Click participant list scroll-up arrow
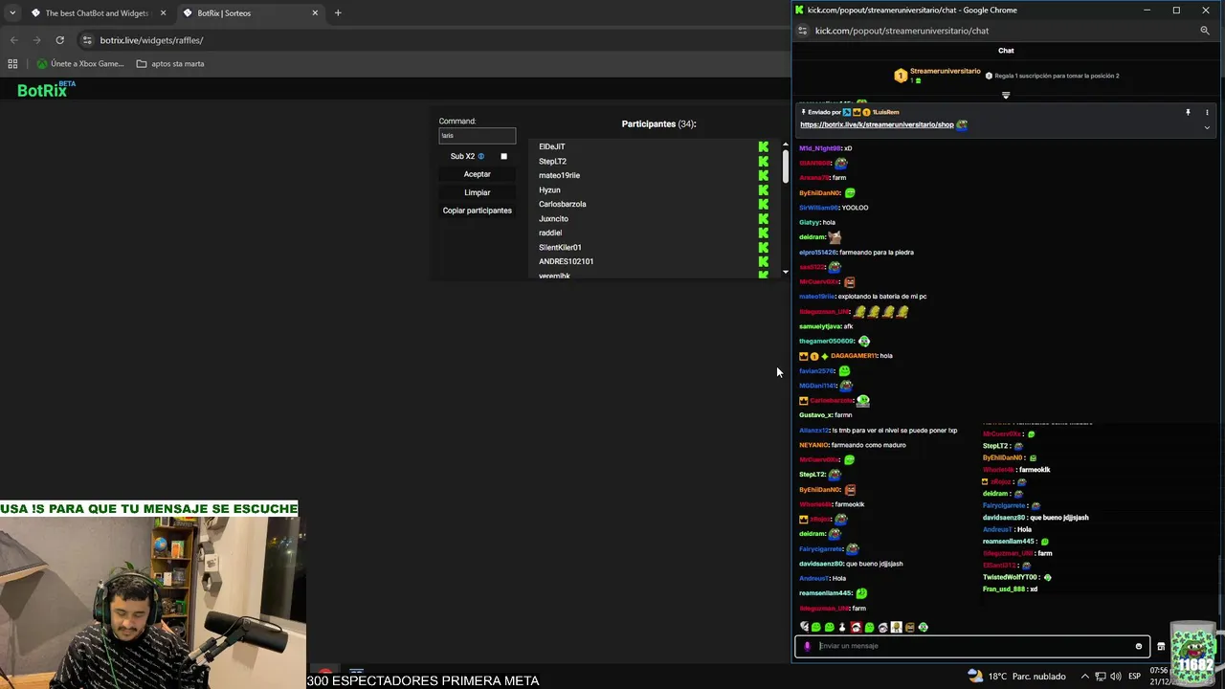 (786, 144)
